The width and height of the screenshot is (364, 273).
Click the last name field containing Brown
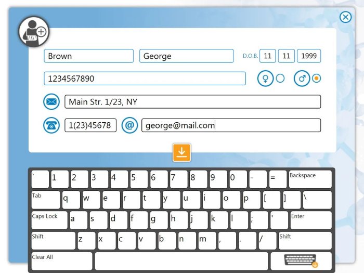pyautogui.click(x=88, y=56)
